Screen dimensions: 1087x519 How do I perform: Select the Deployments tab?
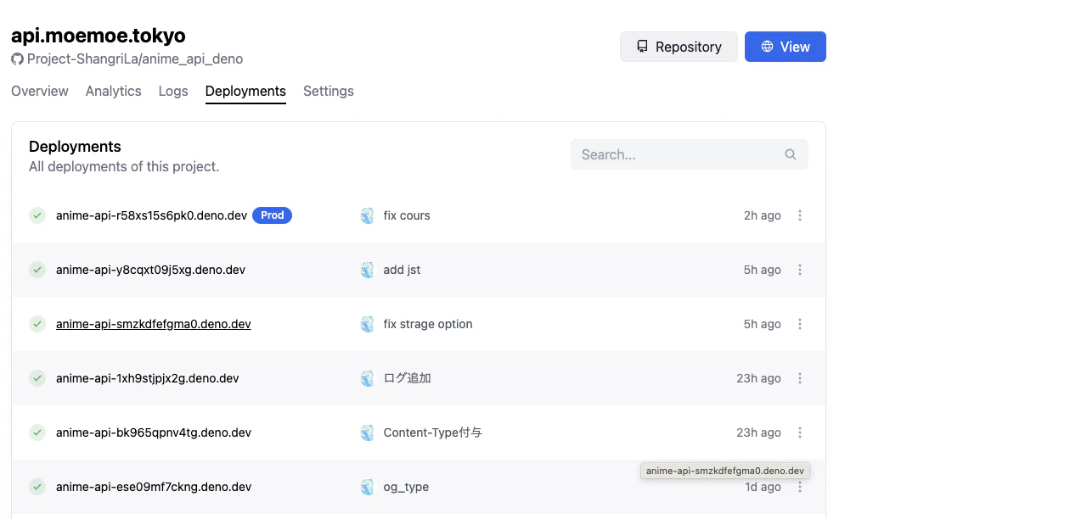[245, 91]
